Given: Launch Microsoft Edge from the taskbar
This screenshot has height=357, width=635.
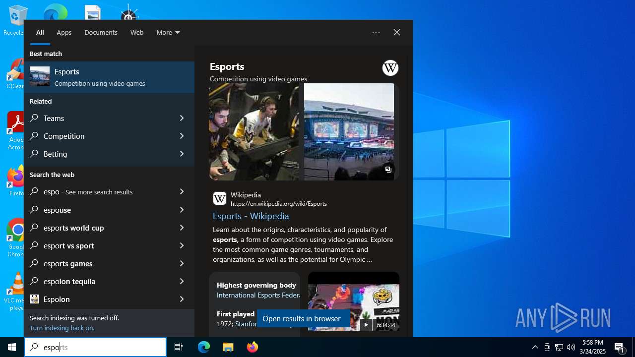Looking at the screenshot, I should [204, 347].
